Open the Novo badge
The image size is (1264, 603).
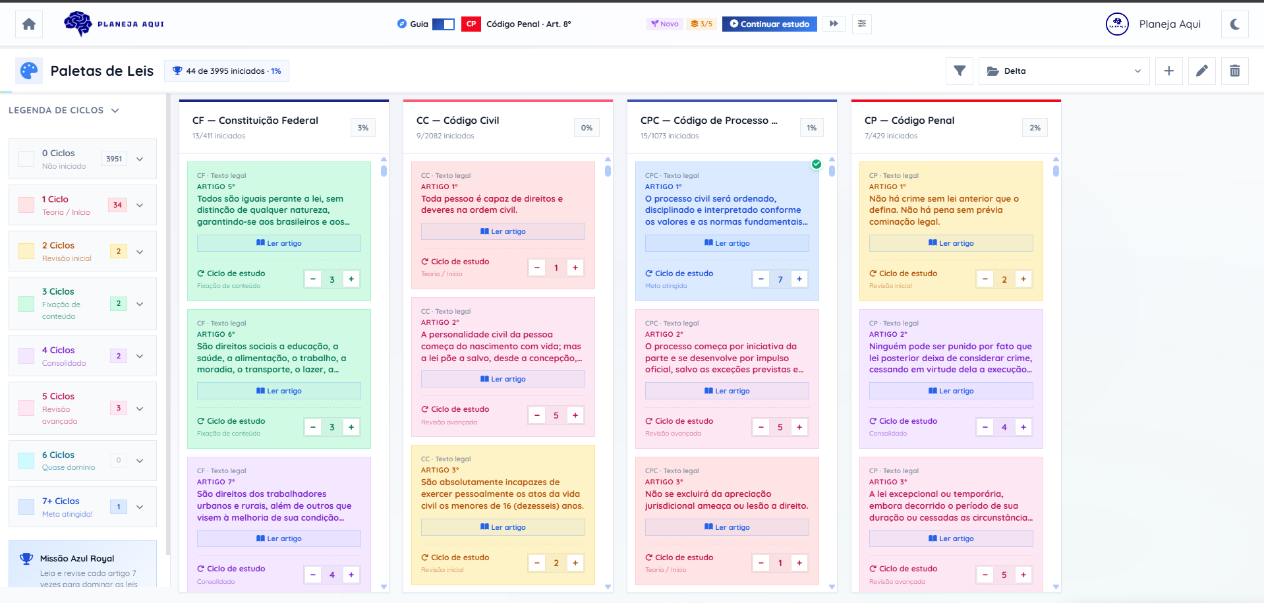pos(664,24)
